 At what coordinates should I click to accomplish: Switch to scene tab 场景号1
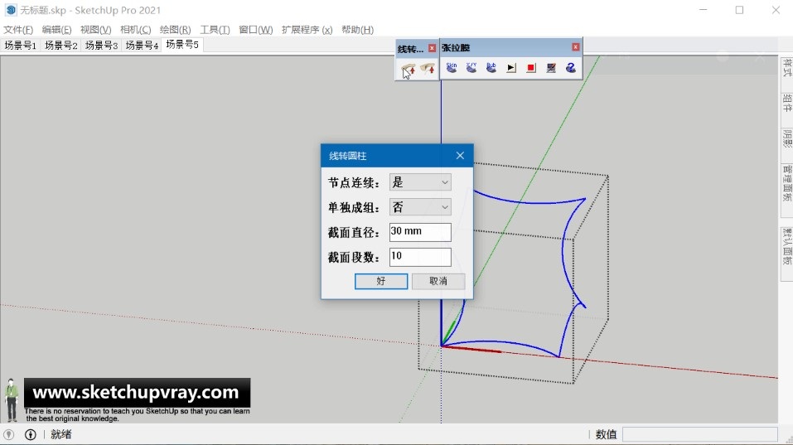pos(20,46)
